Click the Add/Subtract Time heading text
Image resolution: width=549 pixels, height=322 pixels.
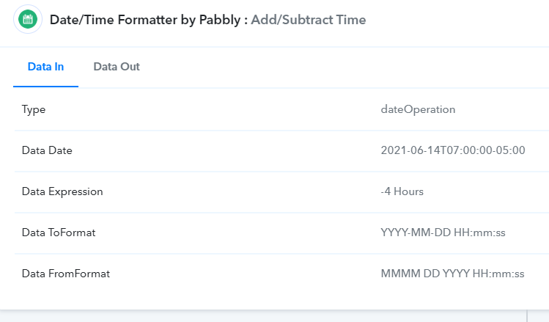[309, 20]
